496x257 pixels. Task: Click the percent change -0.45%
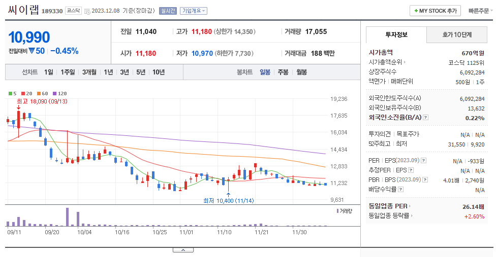coord(65,51)
